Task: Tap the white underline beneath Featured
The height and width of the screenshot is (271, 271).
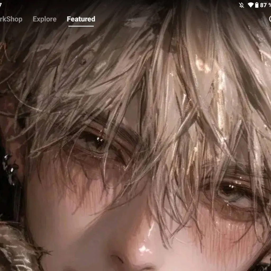Action: click(81, 26)
